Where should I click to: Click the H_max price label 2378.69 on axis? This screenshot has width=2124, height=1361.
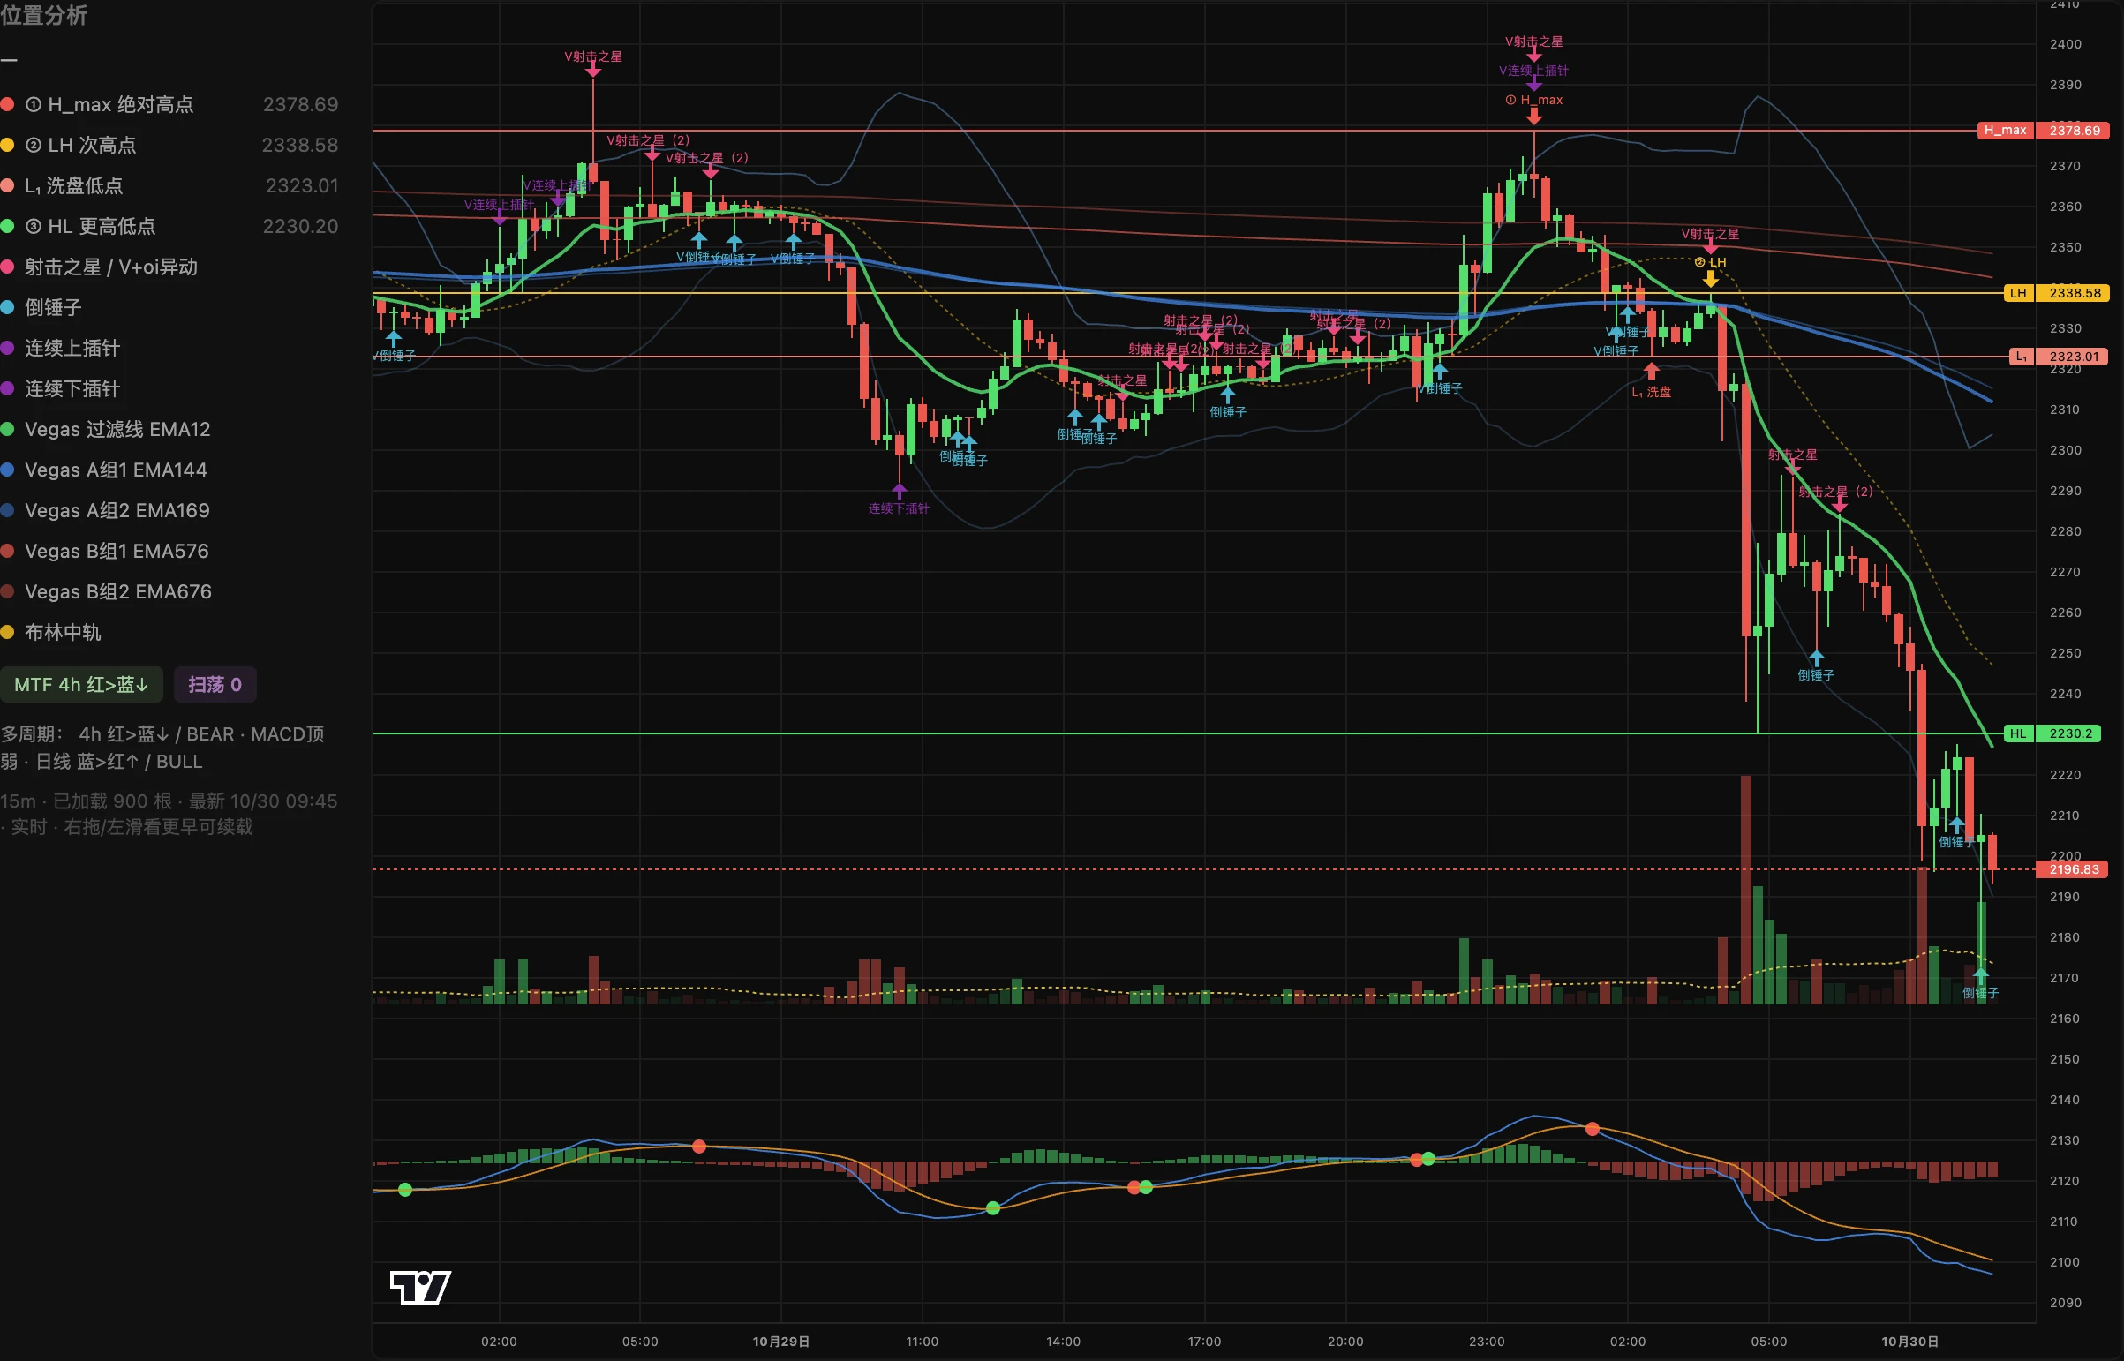pyautogui.click(x=2074, y=131)
